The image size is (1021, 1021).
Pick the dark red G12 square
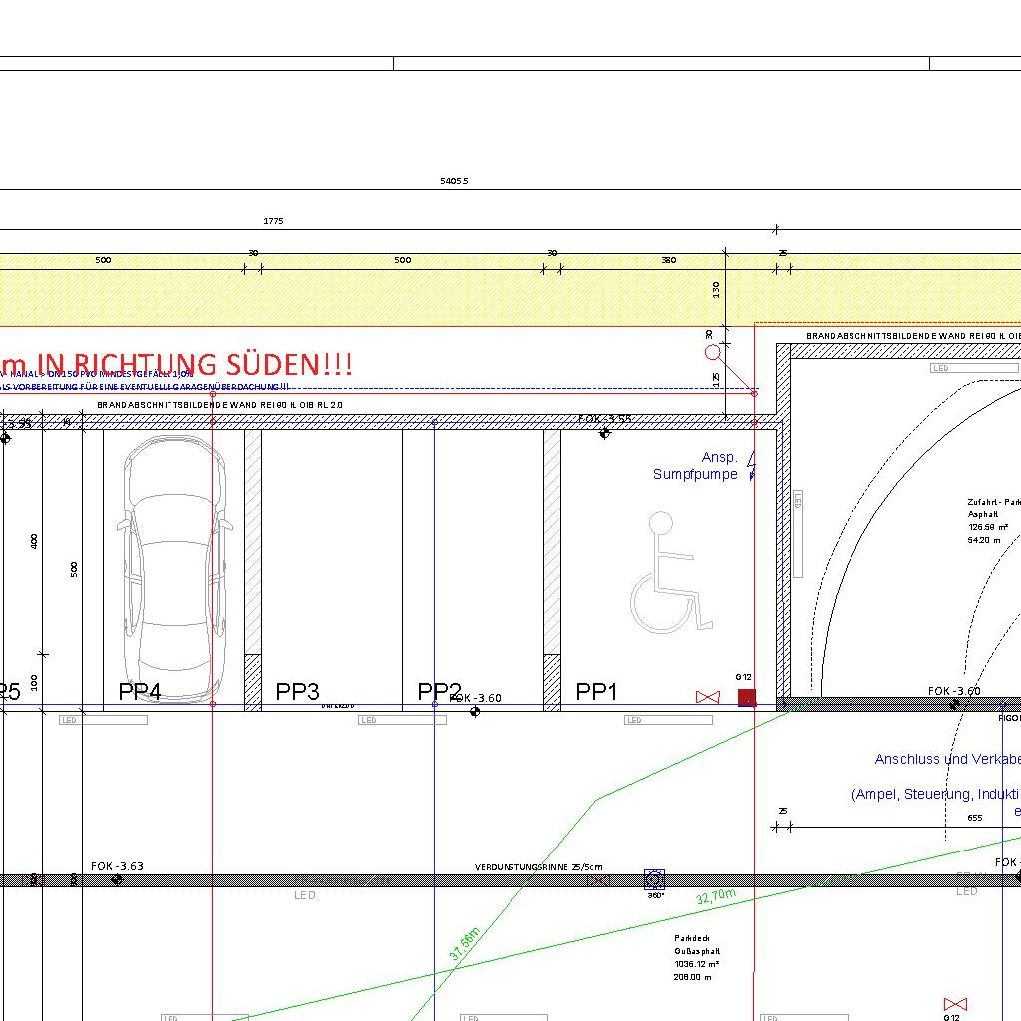[x=746, y=697]
